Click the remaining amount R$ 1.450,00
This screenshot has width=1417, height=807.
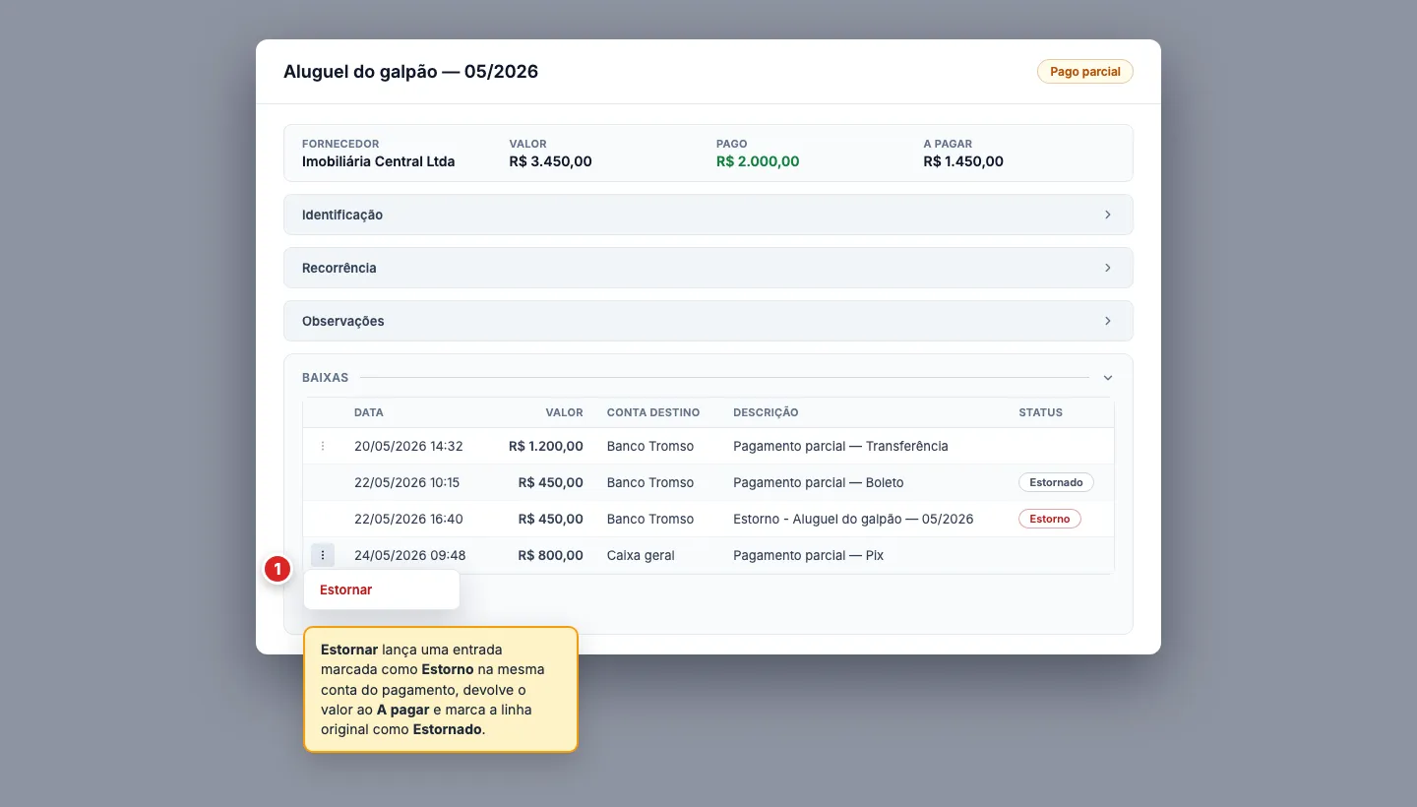(x=963, y=161)
